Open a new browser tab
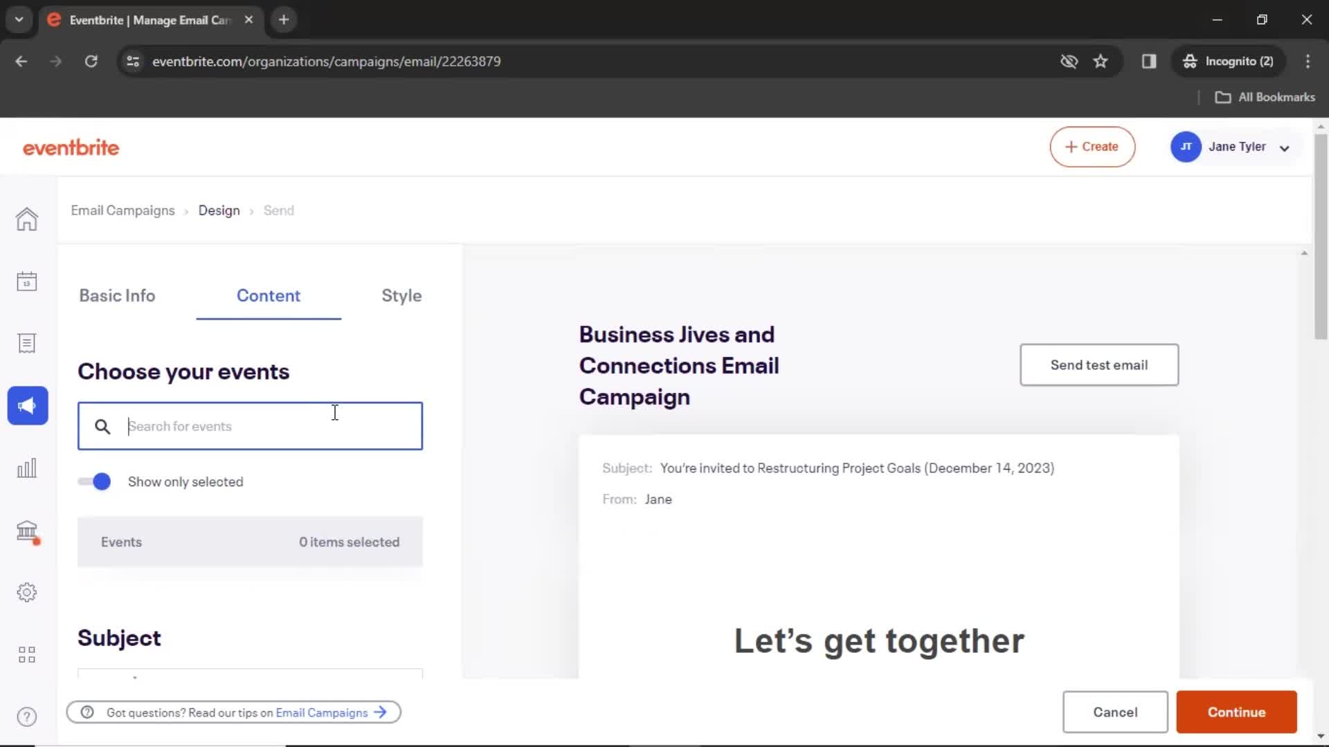The height and width of the screenshot is (747, 1329). (284, 19)
